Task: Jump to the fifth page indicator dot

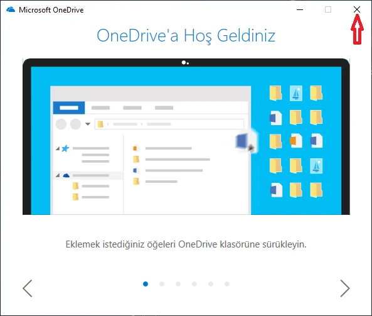Action: [x=211, y=284]
